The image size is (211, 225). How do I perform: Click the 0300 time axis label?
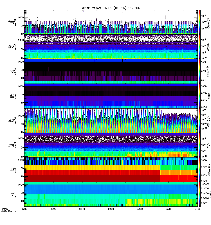pyautogui.click(x=111, y=209)
